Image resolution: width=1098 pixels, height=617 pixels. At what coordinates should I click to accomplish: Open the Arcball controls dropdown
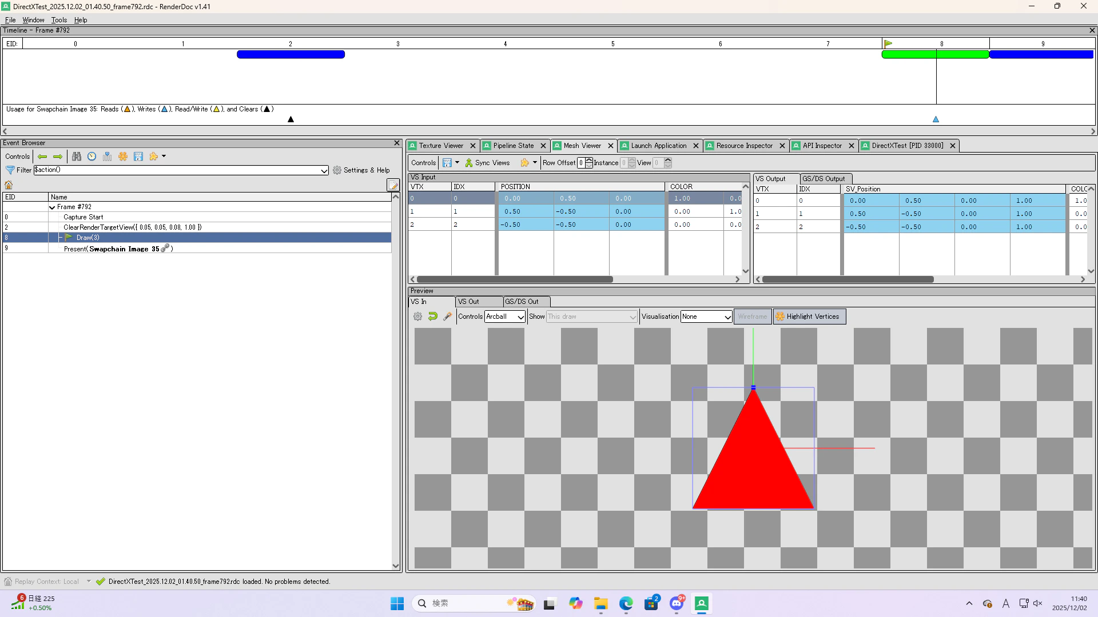tap(505, 316)
